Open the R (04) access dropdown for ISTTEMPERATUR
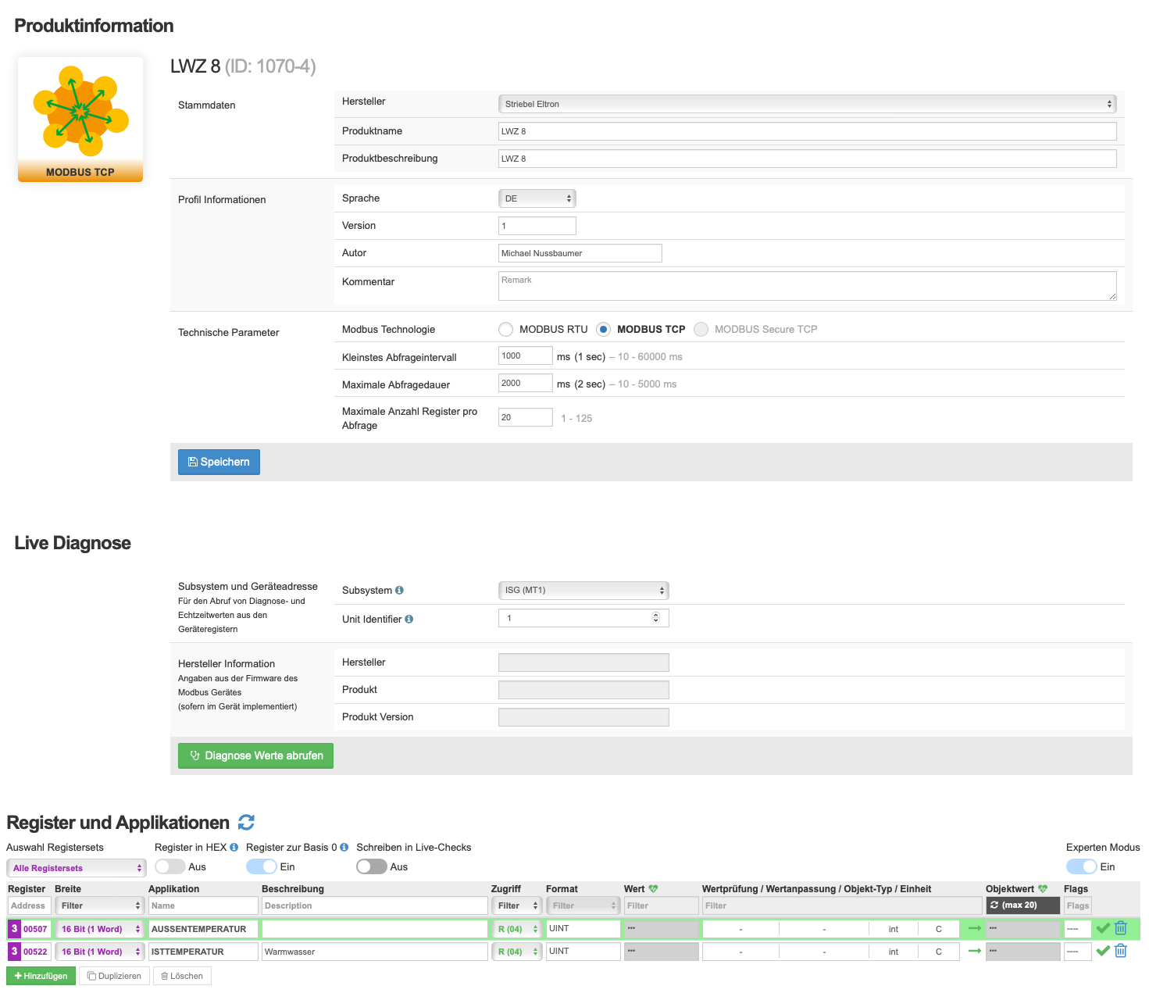The height and width of the screenshot is (993, 1149). (x=517, y=952)
